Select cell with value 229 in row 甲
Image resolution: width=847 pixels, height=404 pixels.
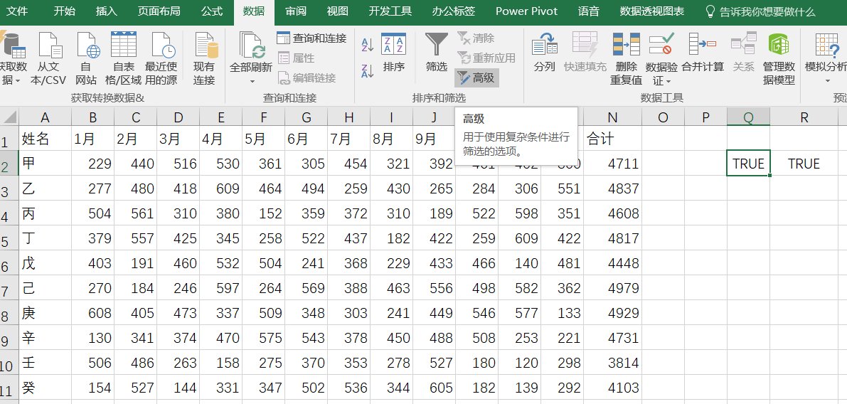coord(92,163)
